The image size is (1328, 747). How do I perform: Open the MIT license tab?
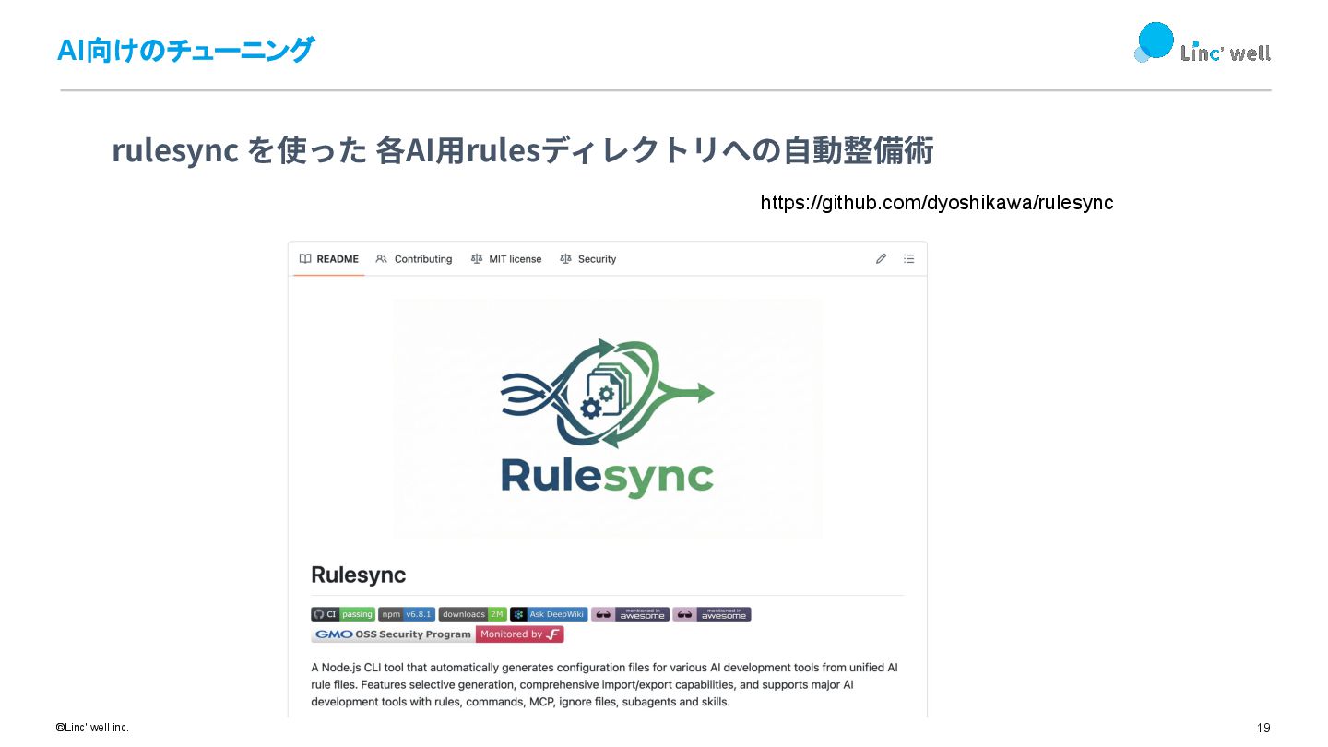(x=506, y=259)
